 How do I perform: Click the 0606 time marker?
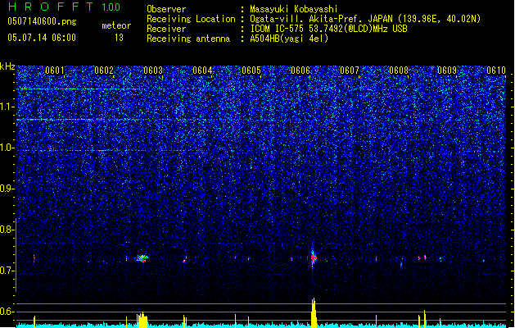(x=300, y=71)
